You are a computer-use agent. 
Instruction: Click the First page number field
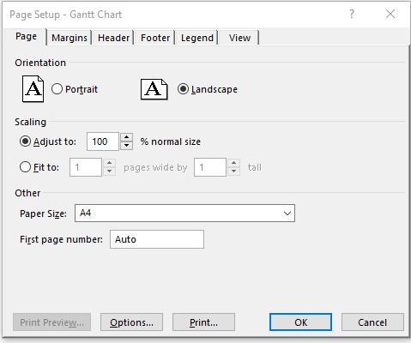pyautogui.click(x=157, y=239)
